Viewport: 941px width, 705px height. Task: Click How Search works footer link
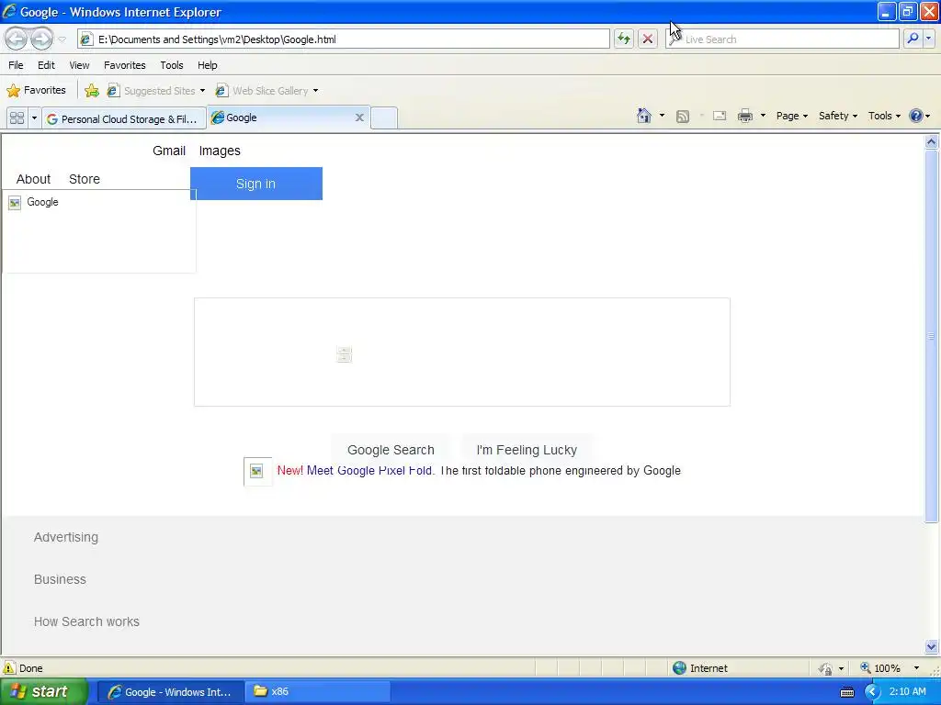[x=86, y=621]
